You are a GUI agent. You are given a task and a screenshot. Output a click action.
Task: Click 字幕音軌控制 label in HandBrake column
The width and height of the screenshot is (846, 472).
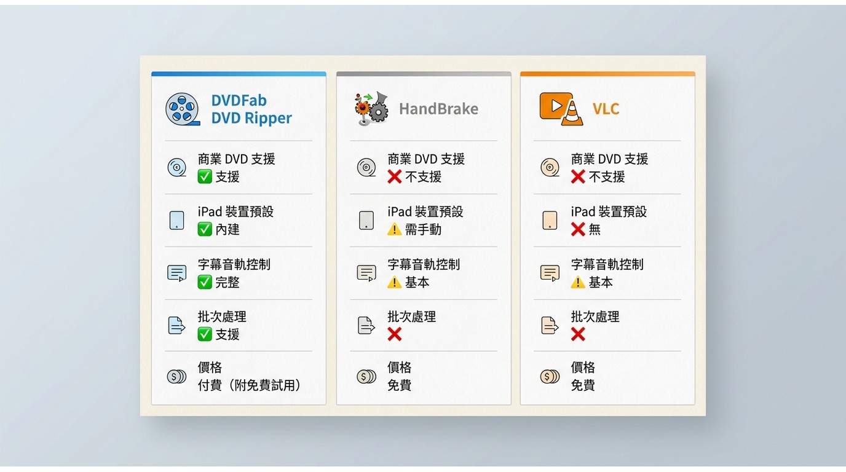424,264
